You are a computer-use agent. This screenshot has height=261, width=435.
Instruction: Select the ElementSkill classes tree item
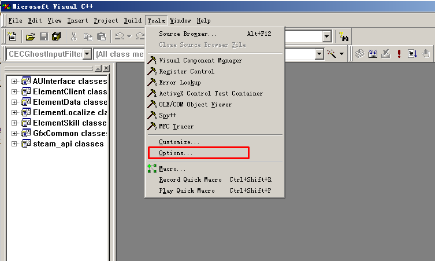click(x=70, y=123)
